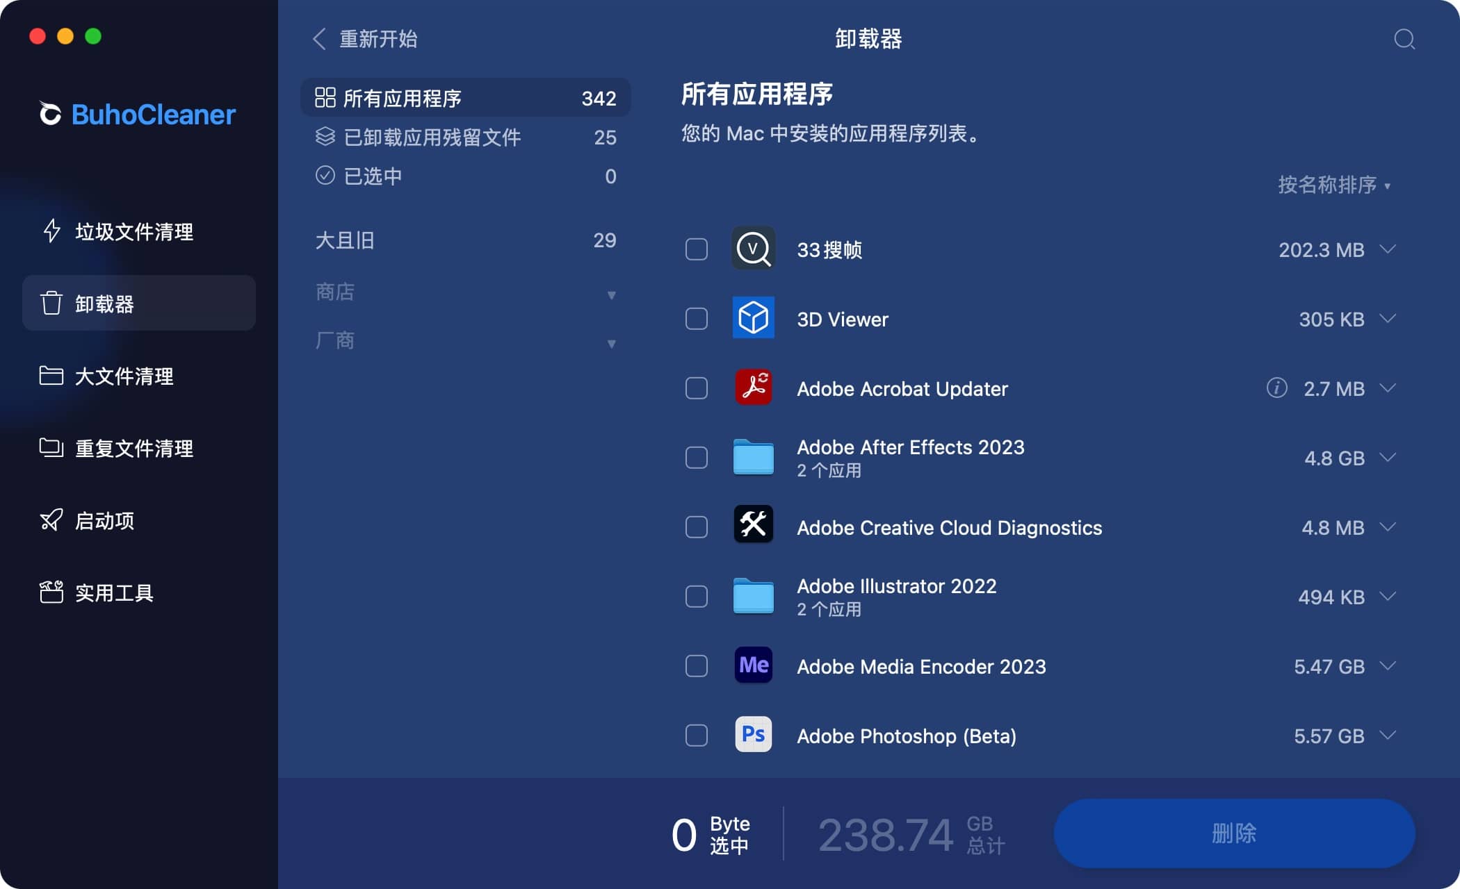
Task: Click the 202.3 MB size value
Action: (1321, 249)
